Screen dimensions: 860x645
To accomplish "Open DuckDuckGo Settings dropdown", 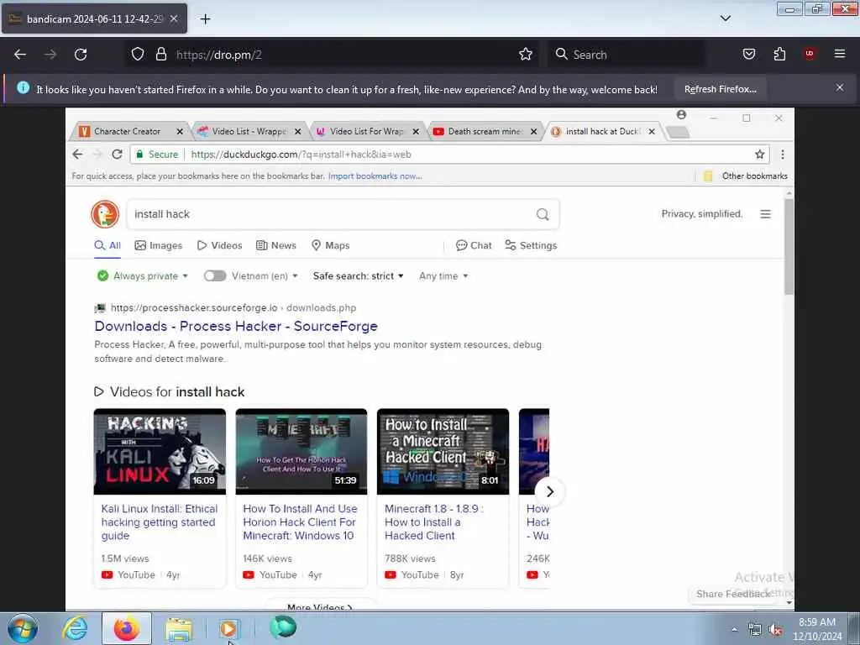I will [531, 245].
